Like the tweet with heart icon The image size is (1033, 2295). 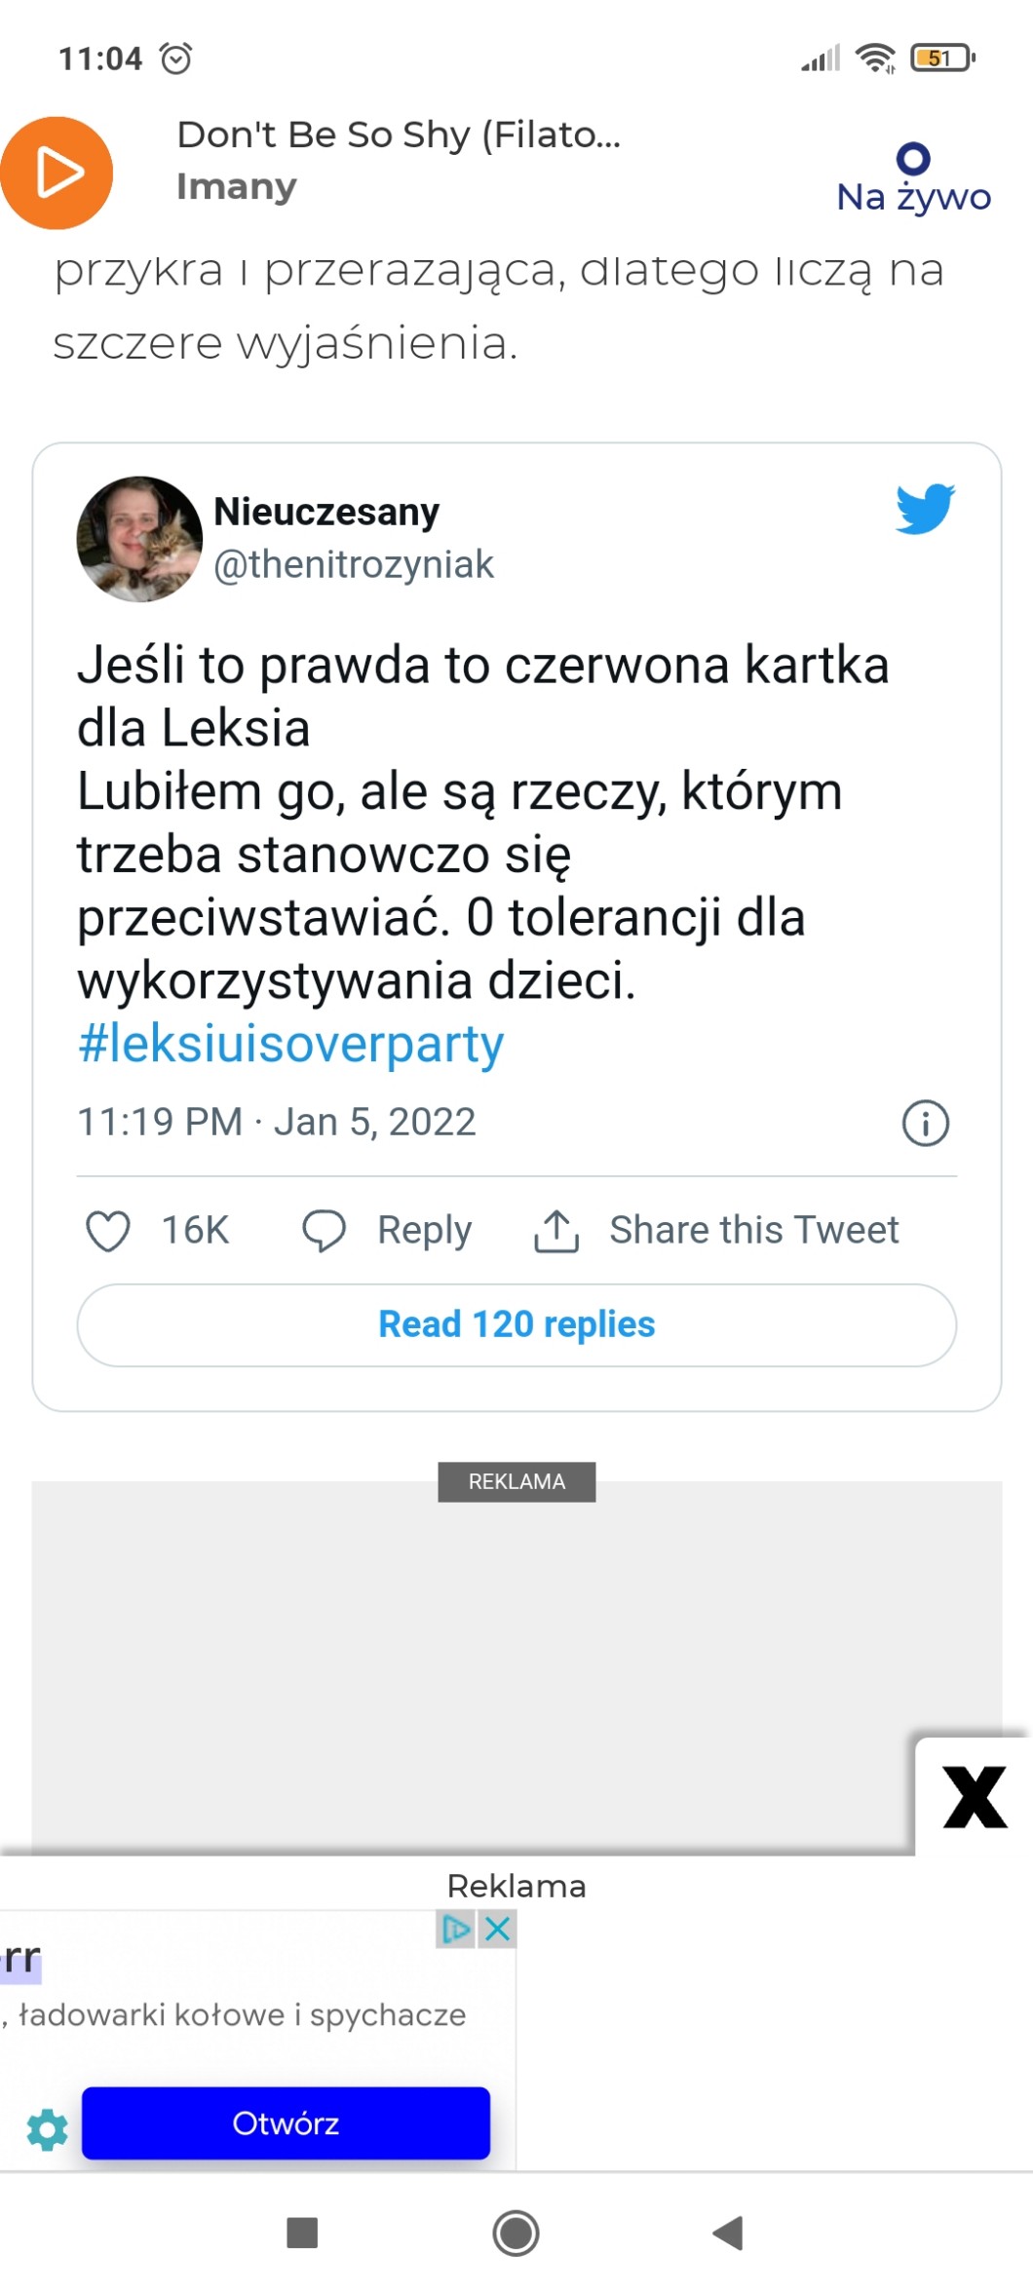[108, 1230]
